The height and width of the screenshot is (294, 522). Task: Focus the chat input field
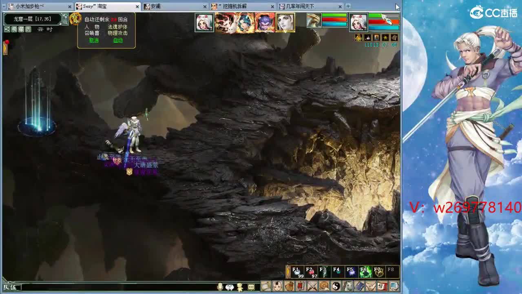tap(118, 287)
